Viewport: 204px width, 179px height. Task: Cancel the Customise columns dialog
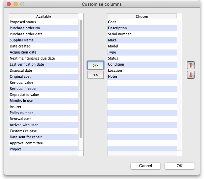coord(145,166)
